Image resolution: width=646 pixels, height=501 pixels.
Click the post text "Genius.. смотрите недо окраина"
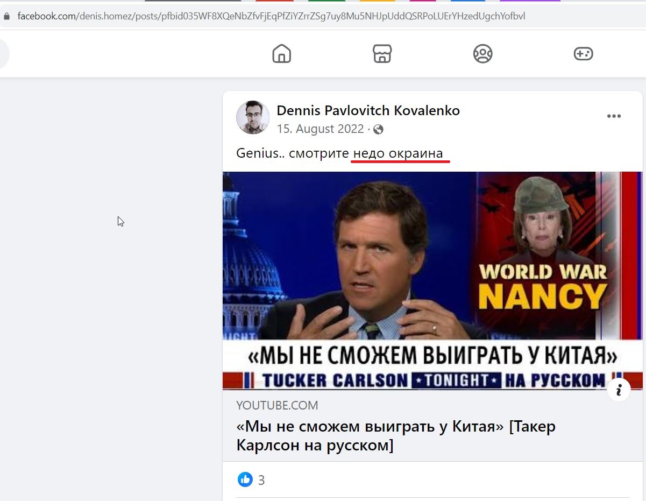pyautogui.click(x=339, y=153)
